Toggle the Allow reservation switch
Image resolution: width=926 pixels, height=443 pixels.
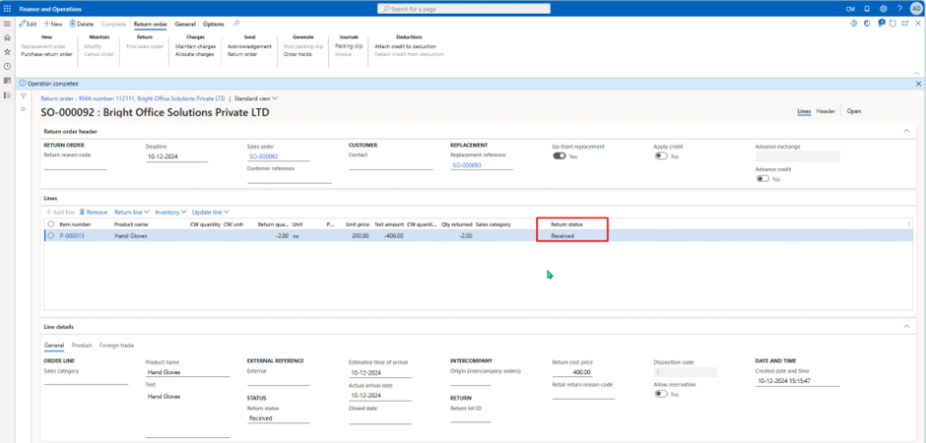point(661,394)
